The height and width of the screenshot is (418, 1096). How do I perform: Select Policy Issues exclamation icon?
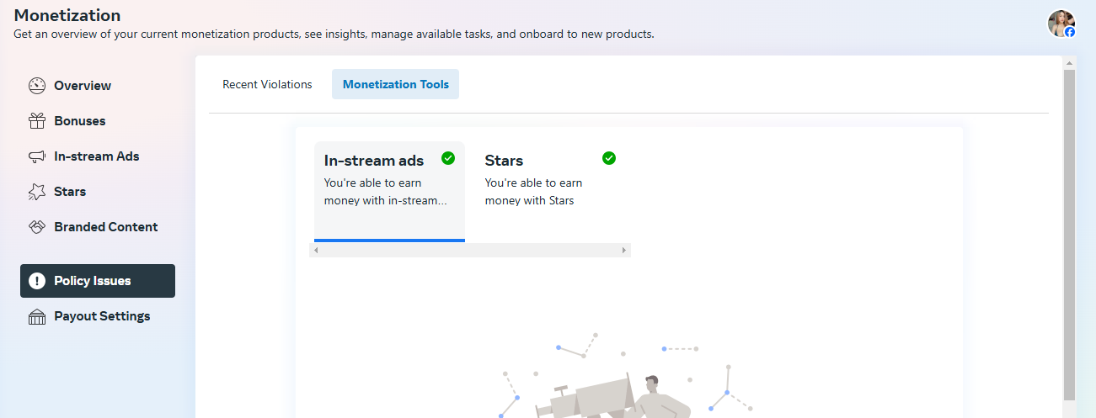coord(37,281)
